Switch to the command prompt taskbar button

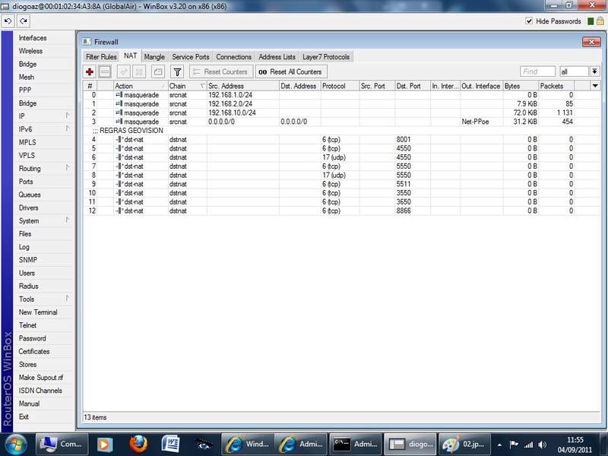click(x=356, y=445)
